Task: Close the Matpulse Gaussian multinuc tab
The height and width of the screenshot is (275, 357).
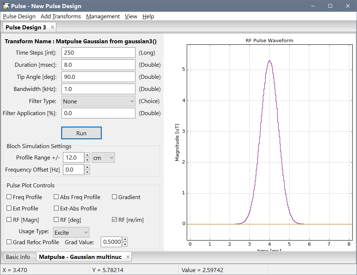Action: [x=128, y=257]
